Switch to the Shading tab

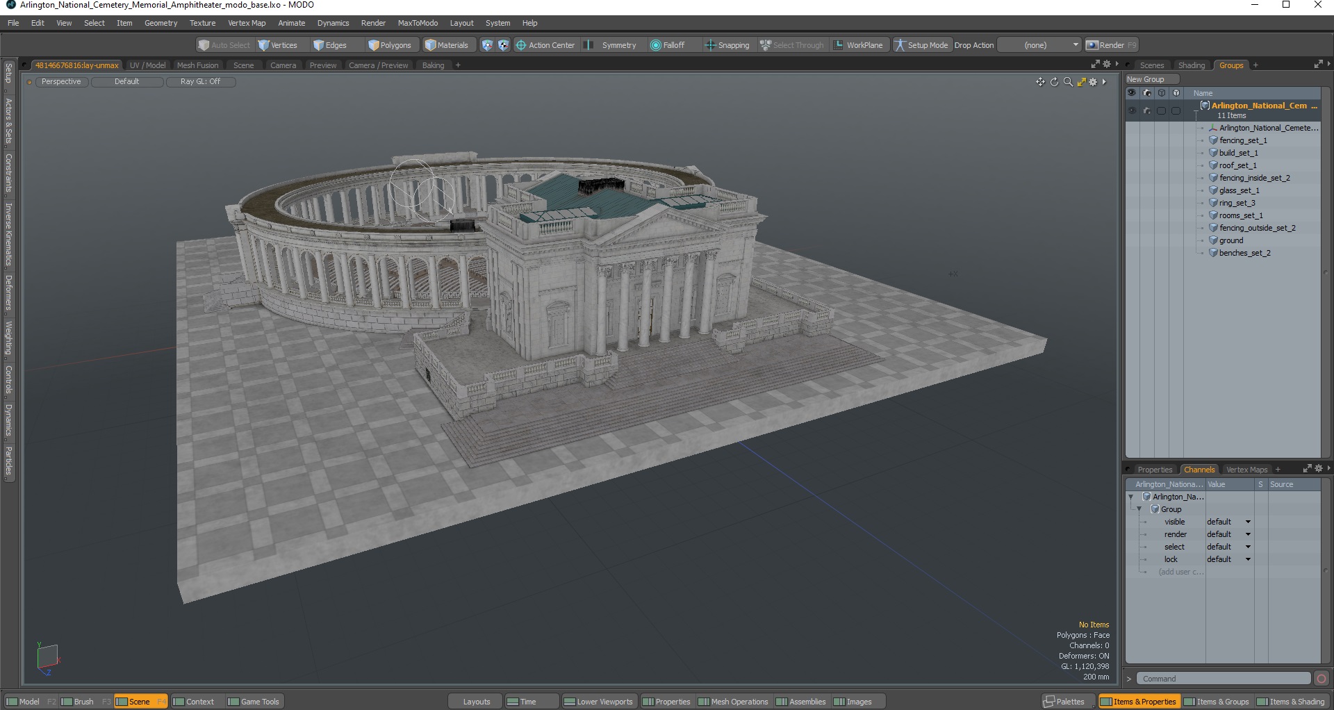1191,65
